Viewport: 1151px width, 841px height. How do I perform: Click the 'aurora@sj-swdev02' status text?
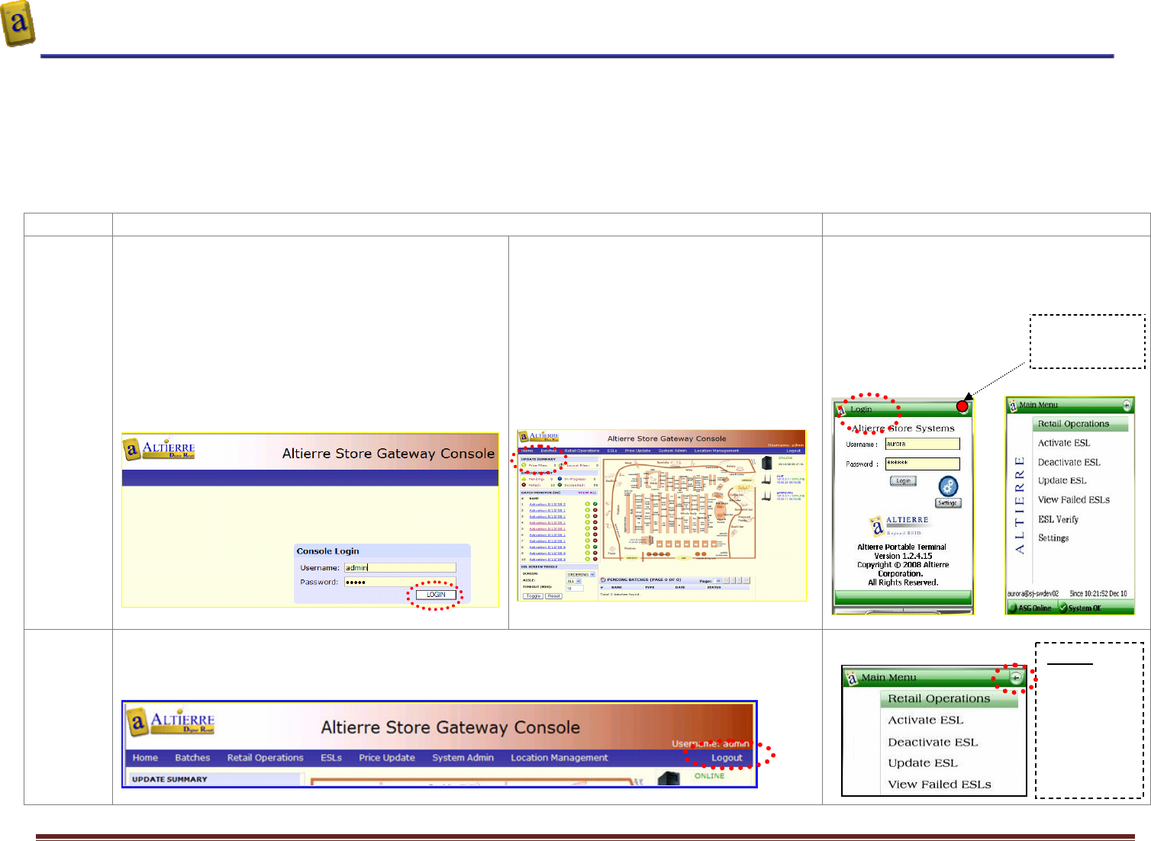click(1033, 593)
